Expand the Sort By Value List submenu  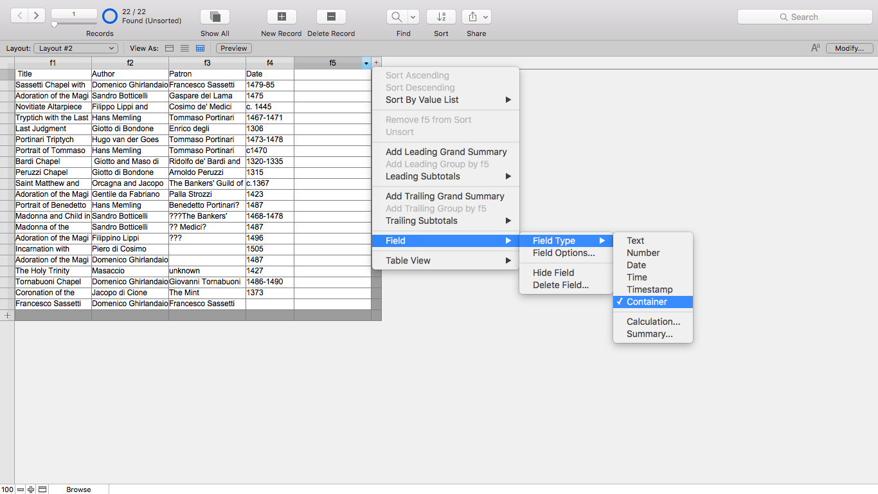point(445,100)
